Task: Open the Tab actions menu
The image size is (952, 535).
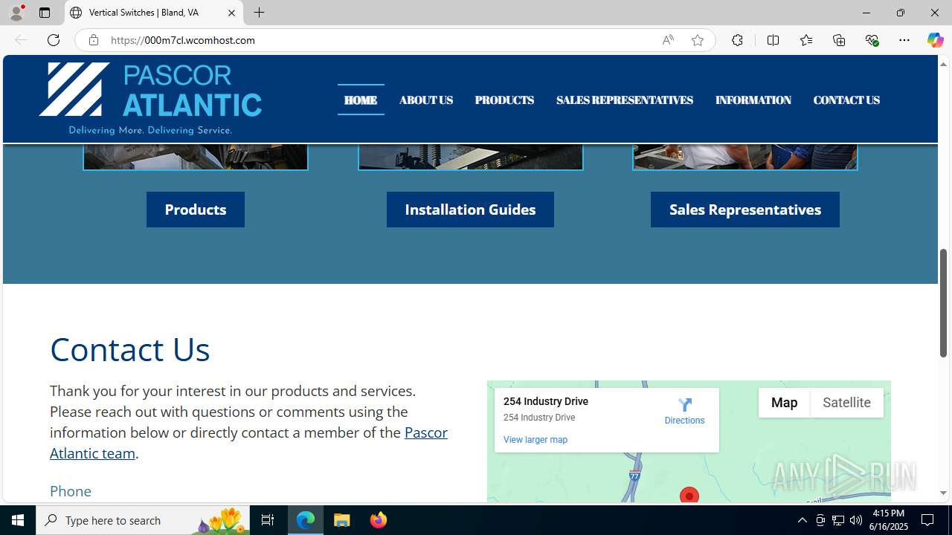Action: 45,13
